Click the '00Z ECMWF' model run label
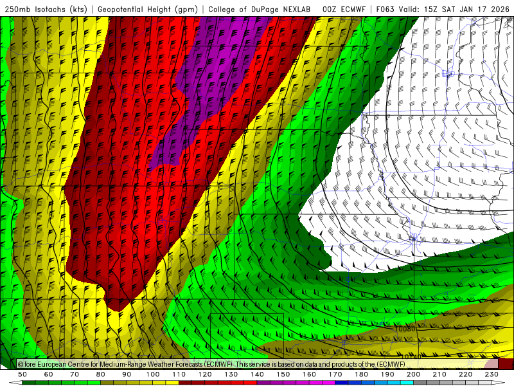The height and width of the screenshot is (386, 514). (344, 9)
